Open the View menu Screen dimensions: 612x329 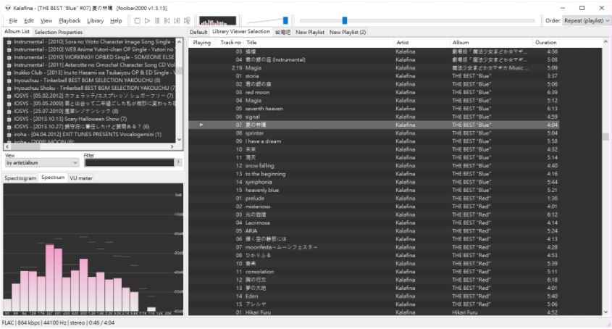click(x=46, y=21)
